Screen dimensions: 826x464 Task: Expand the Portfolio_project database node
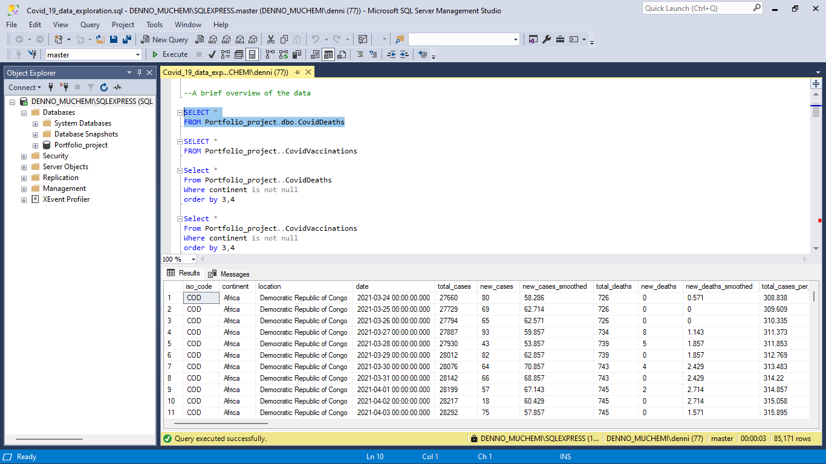(x=35, y=145)
